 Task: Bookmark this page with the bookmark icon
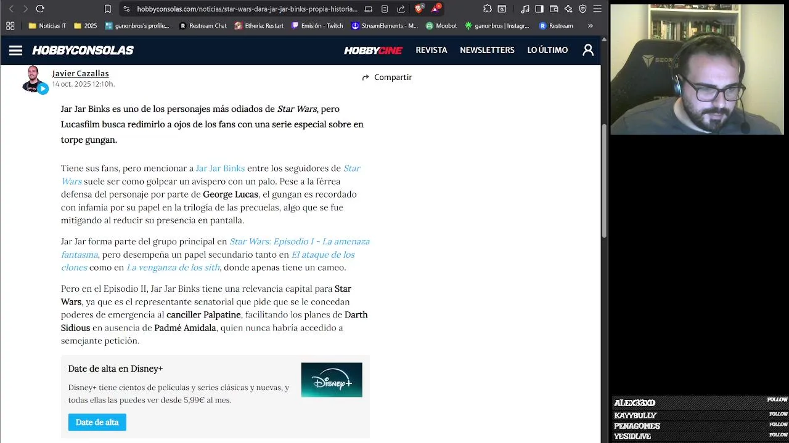(x=108, y=9)
